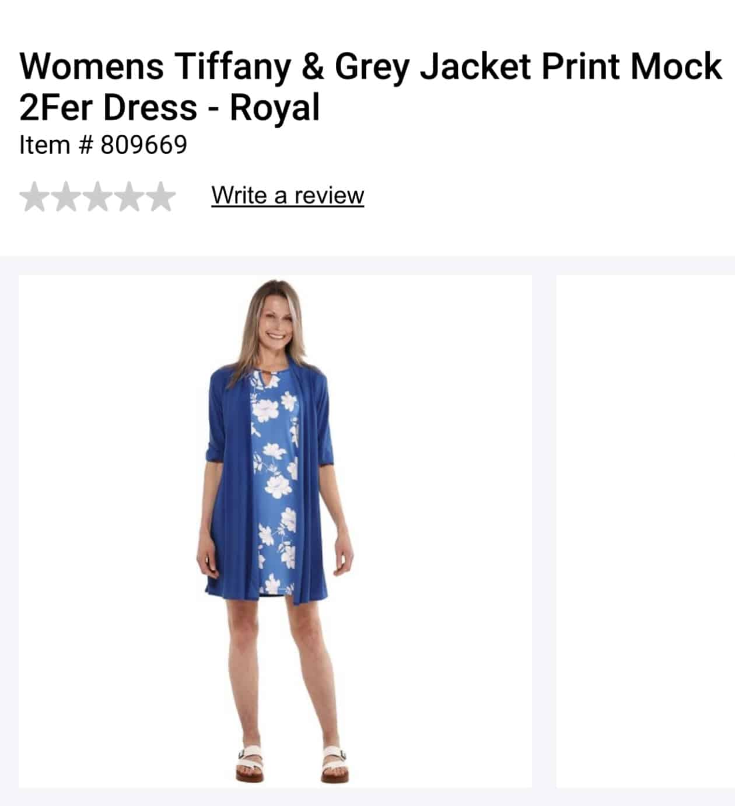The height and width of the screenshot is (806, 735).
Task: Click the Item # 809669 text
Action: click(x=103, y=145)
